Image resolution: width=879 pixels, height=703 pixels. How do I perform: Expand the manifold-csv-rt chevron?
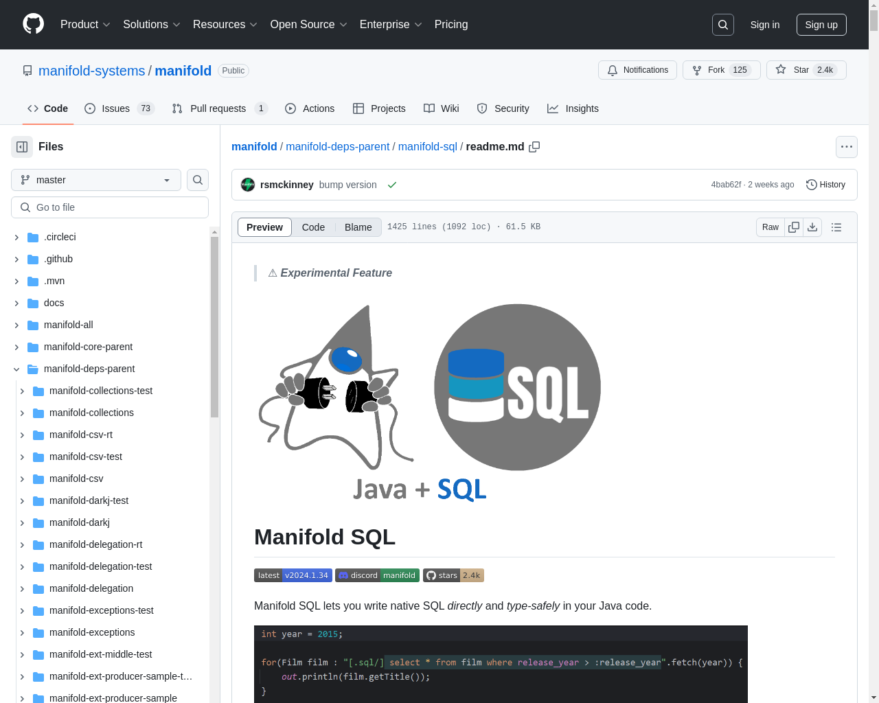(x=22, y=435)
